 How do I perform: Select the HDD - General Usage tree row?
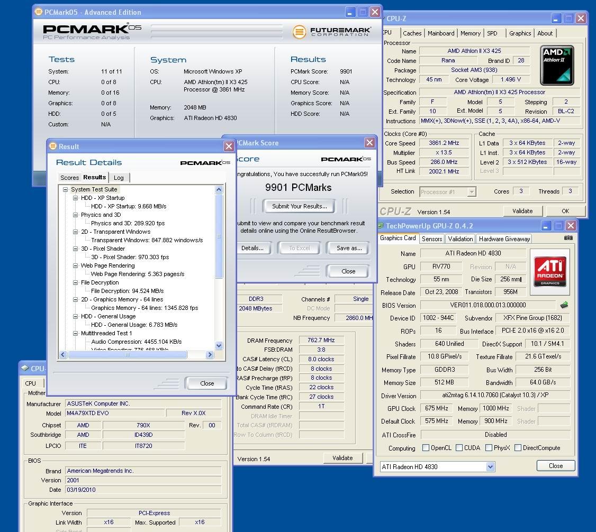coord(109,316)
